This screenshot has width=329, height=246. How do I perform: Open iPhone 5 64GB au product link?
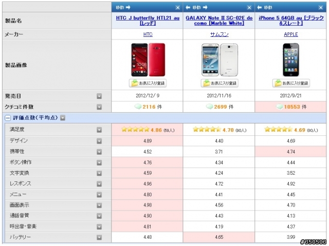(291, 20)
